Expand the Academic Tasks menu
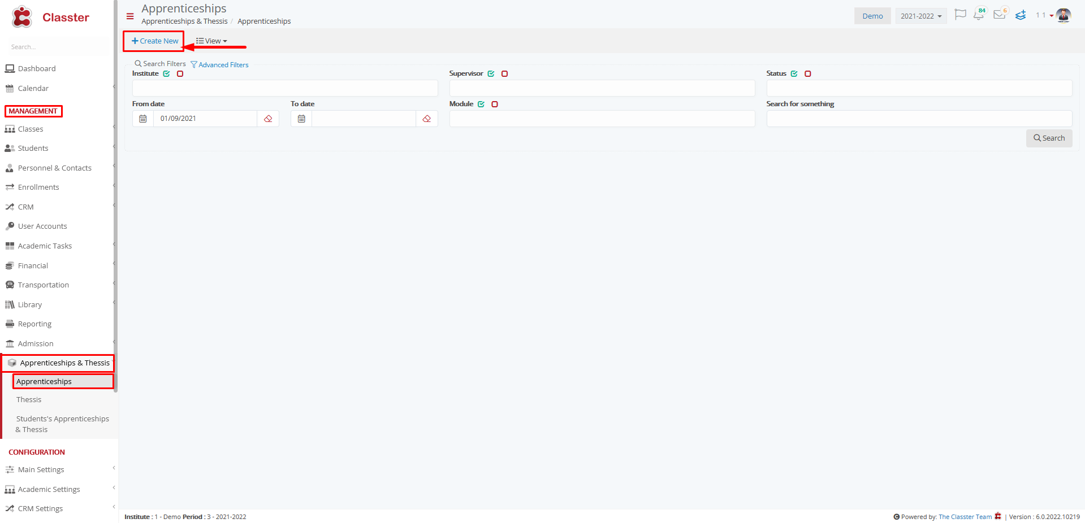This screenshot has width=1085, height=523. tap(45, 246)
